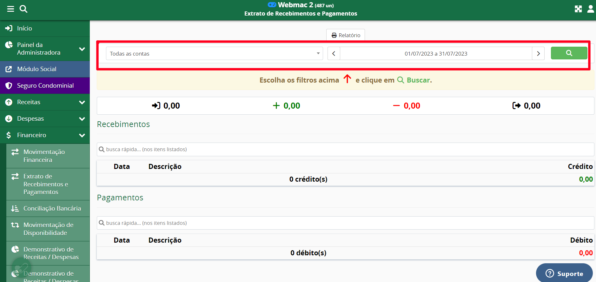This screenshot has height=282, width=596.
Task: Click the Crédito column header
Action: tap(580, 166)
